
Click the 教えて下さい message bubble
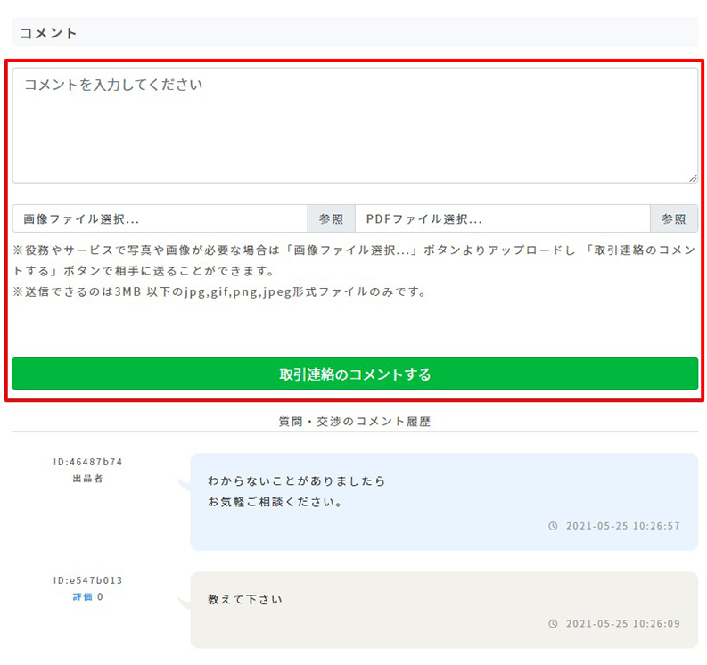tap(444, 610)
